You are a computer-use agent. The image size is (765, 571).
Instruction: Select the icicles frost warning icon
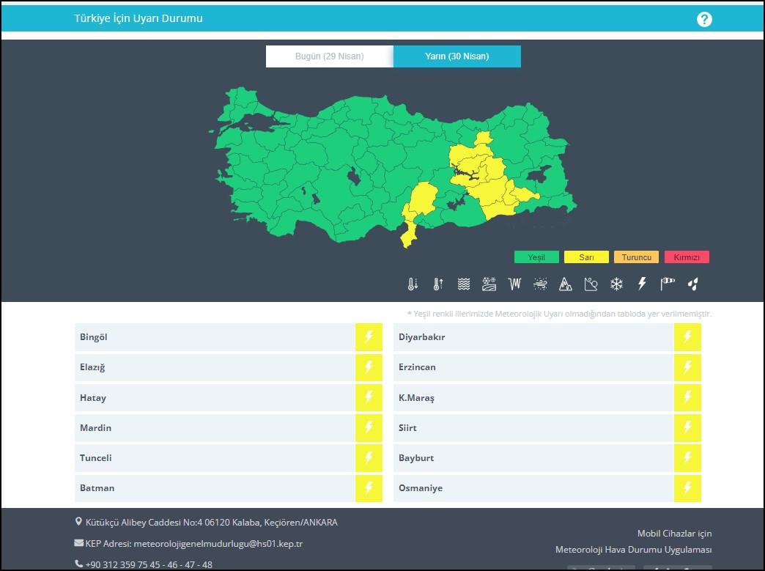click(514, 284)
